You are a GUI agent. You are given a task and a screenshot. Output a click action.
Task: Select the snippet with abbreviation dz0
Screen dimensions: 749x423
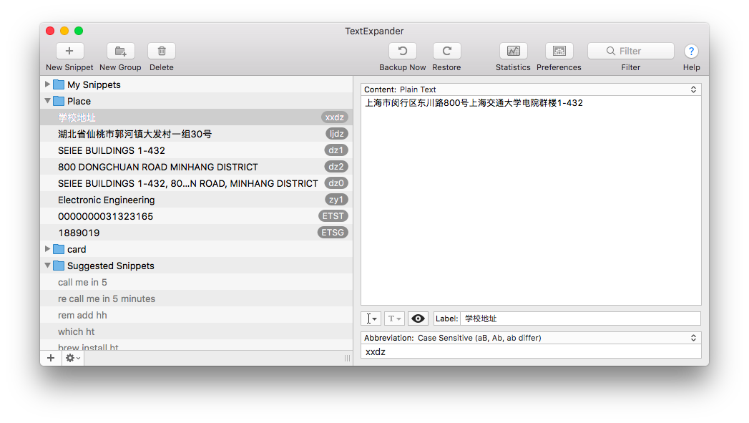coord(196,183)
